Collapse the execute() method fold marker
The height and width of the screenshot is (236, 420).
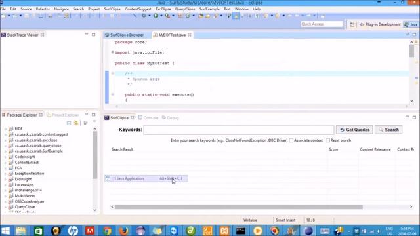click(113, 94)
